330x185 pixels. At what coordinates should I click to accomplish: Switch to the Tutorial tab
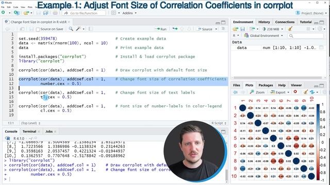point(306,22)
